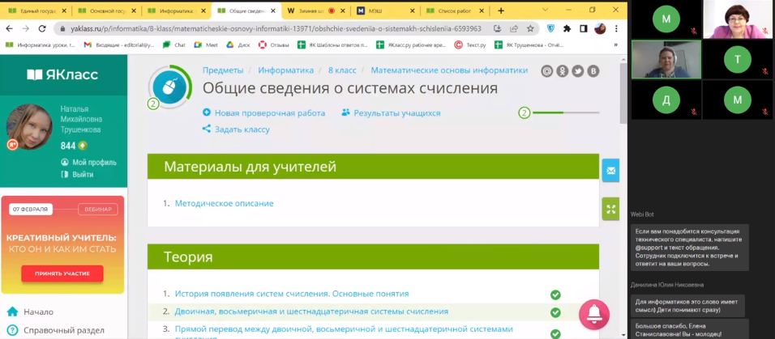Click the green checkmark beside the first theory item
Image resolution: width=775 pixels, height=339 pixels.
pyautogui.click(x=555, y=295)
